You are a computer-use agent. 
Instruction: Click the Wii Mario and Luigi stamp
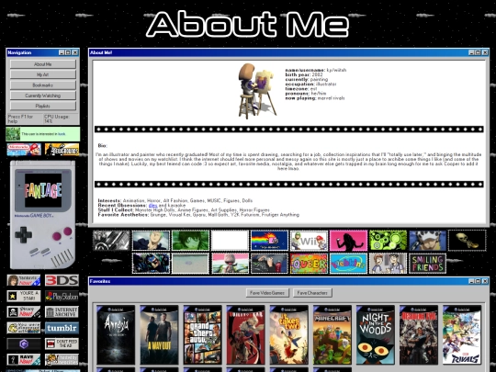point(309,241)
